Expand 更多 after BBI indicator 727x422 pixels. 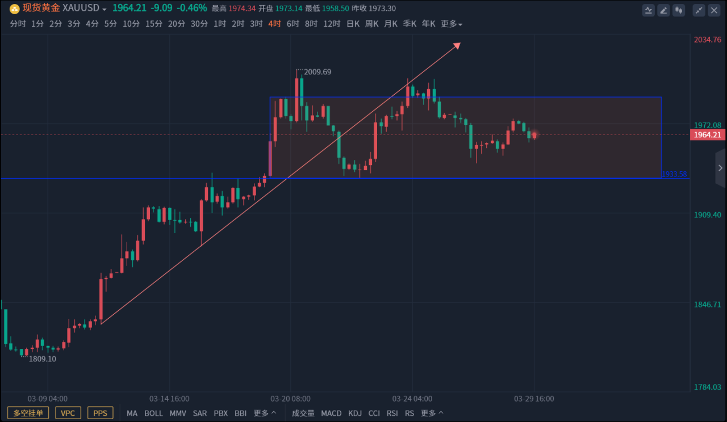(x=265, y=413)
